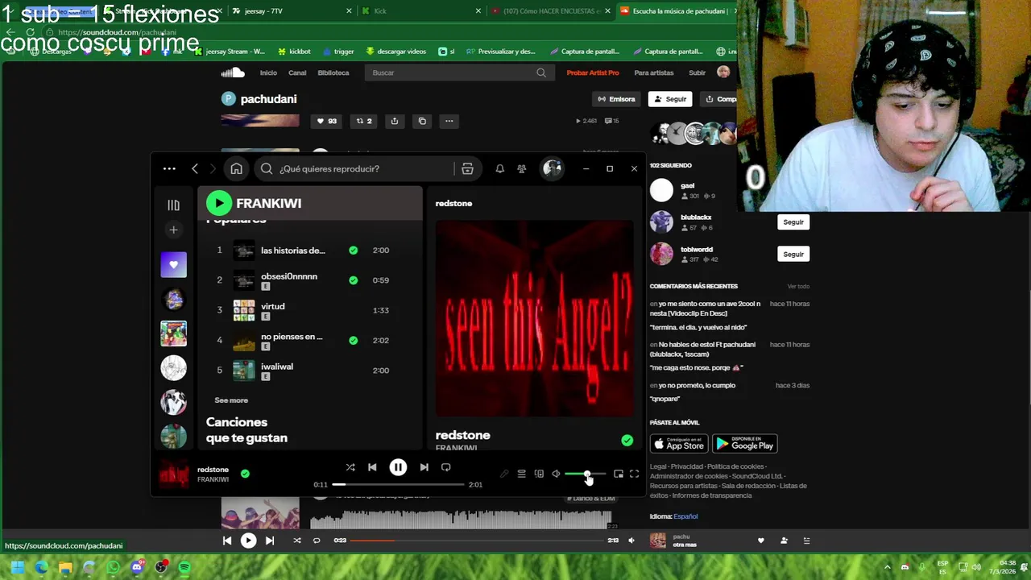The image size is (1031, 580).
Task: Open Spotify profile avatar
Action: pos(552,168)
